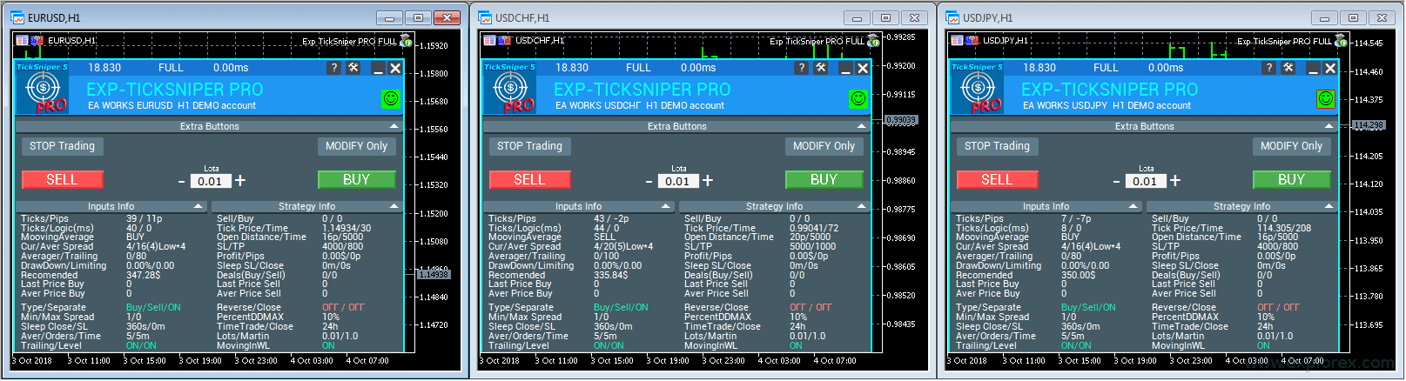
Task: Click tick price value 1.14934/30 in EURUSD panel
Action: tap(346, 228)
